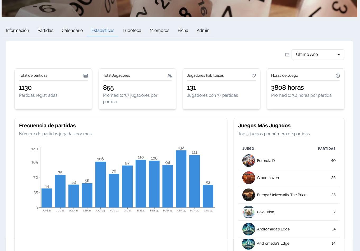The image size is (360, 251).
Task: Open the Europa Universalis: The Price game link
Action: click(282, 195)
